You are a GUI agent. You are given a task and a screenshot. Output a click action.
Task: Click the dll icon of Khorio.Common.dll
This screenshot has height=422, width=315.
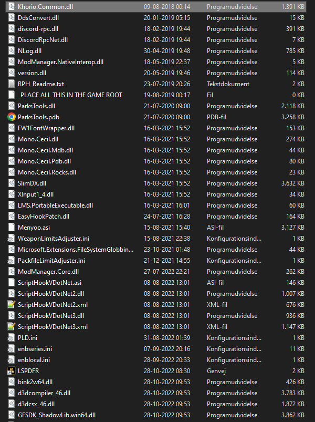pos(12,7)
